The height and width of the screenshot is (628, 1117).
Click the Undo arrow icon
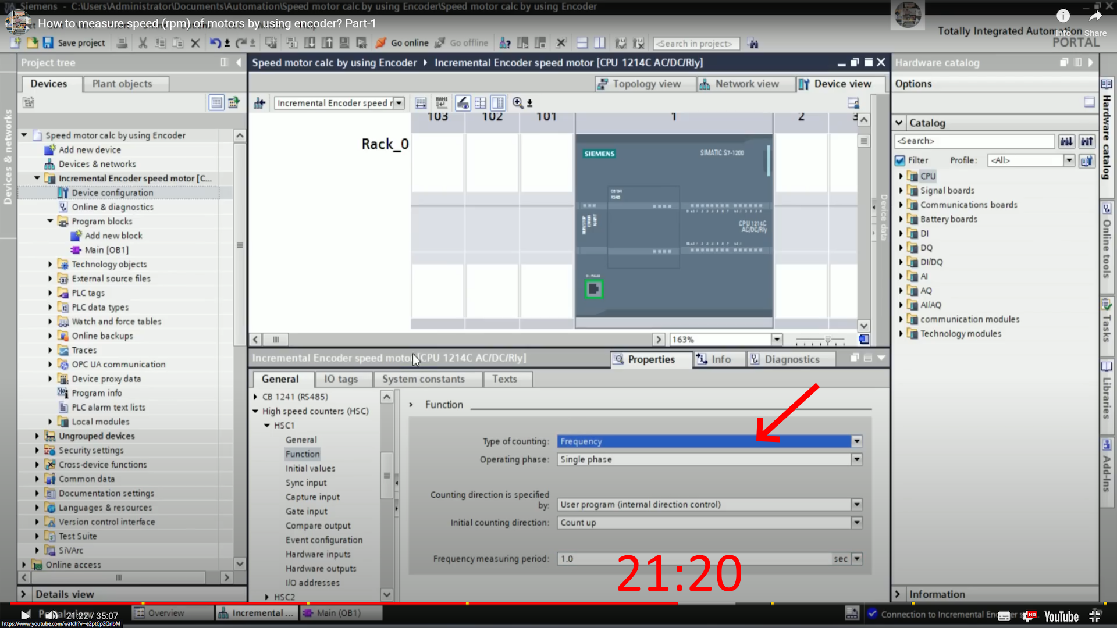[x=215, y=43]
